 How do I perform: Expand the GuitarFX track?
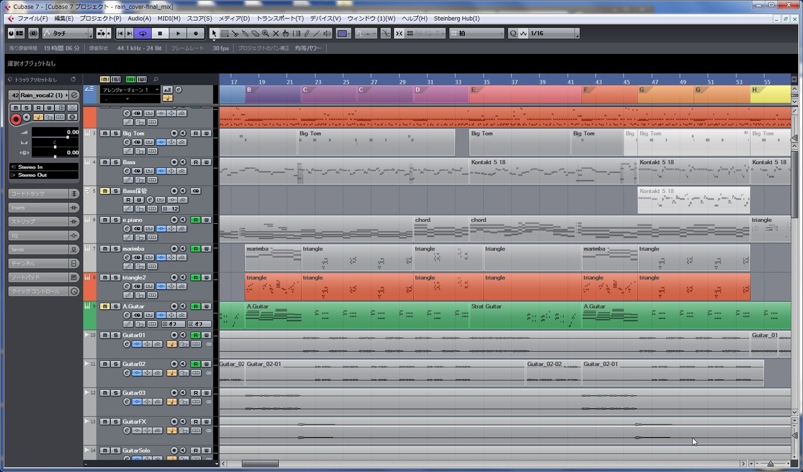[87, 422]
